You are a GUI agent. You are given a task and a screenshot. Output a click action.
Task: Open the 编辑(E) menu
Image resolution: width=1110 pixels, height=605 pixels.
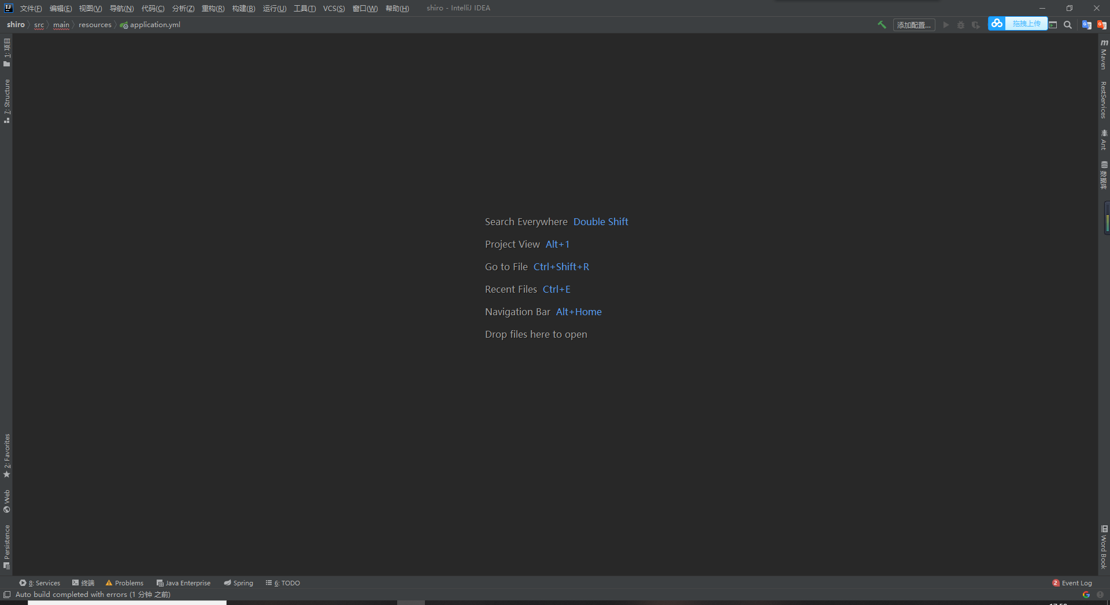coord(61,8)
